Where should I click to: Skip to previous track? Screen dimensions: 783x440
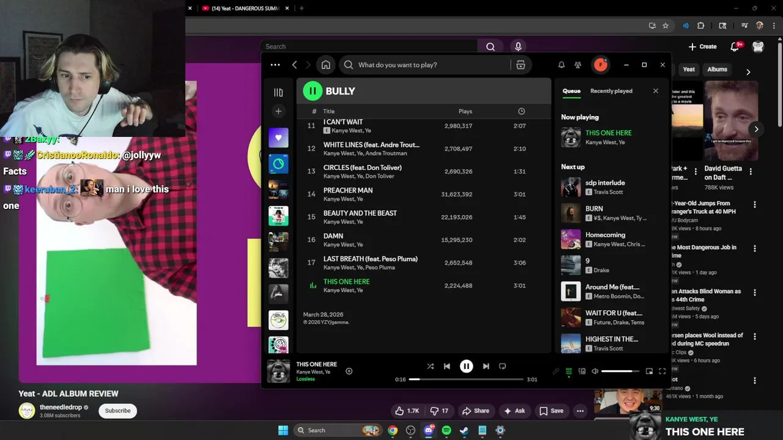point(447,366)
